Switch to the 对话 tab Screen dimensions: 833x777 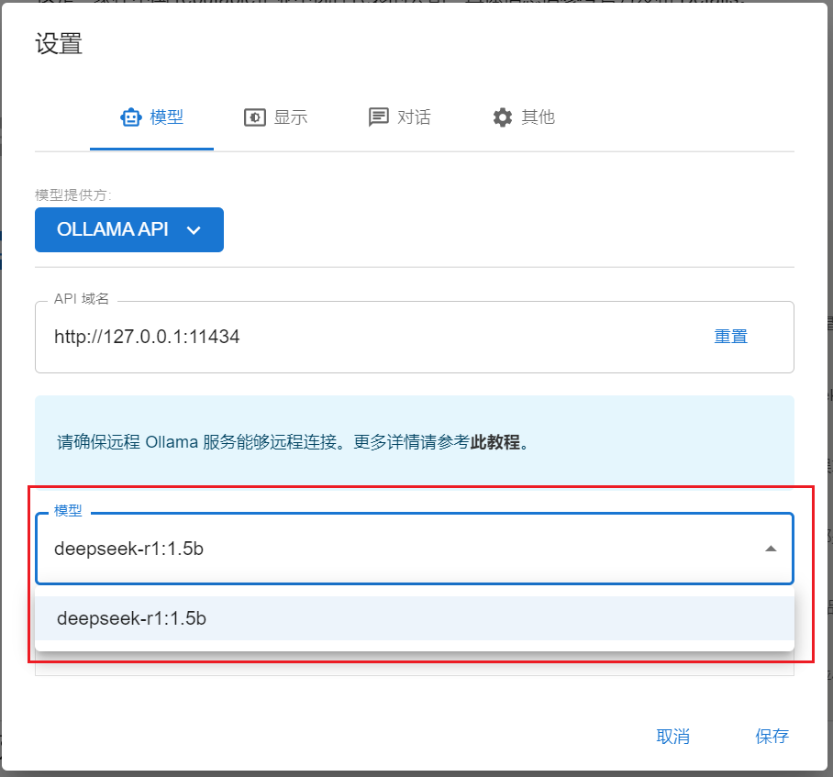tap(399, 117)
